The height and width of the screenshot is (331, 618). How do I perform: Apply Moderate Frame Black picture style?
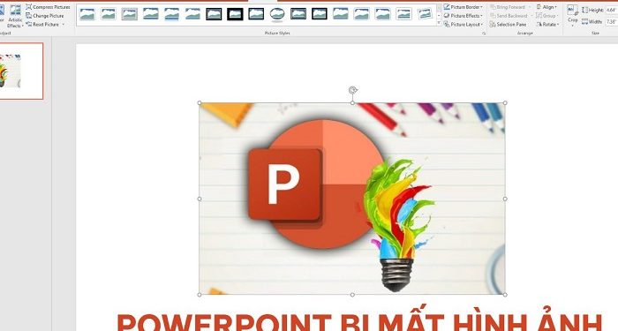click(320, 14)
